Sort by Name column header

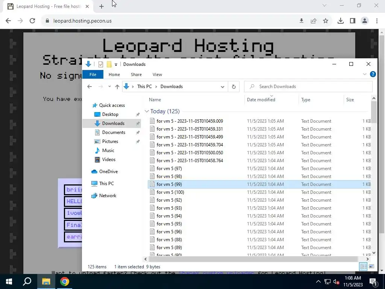point(155,100)
